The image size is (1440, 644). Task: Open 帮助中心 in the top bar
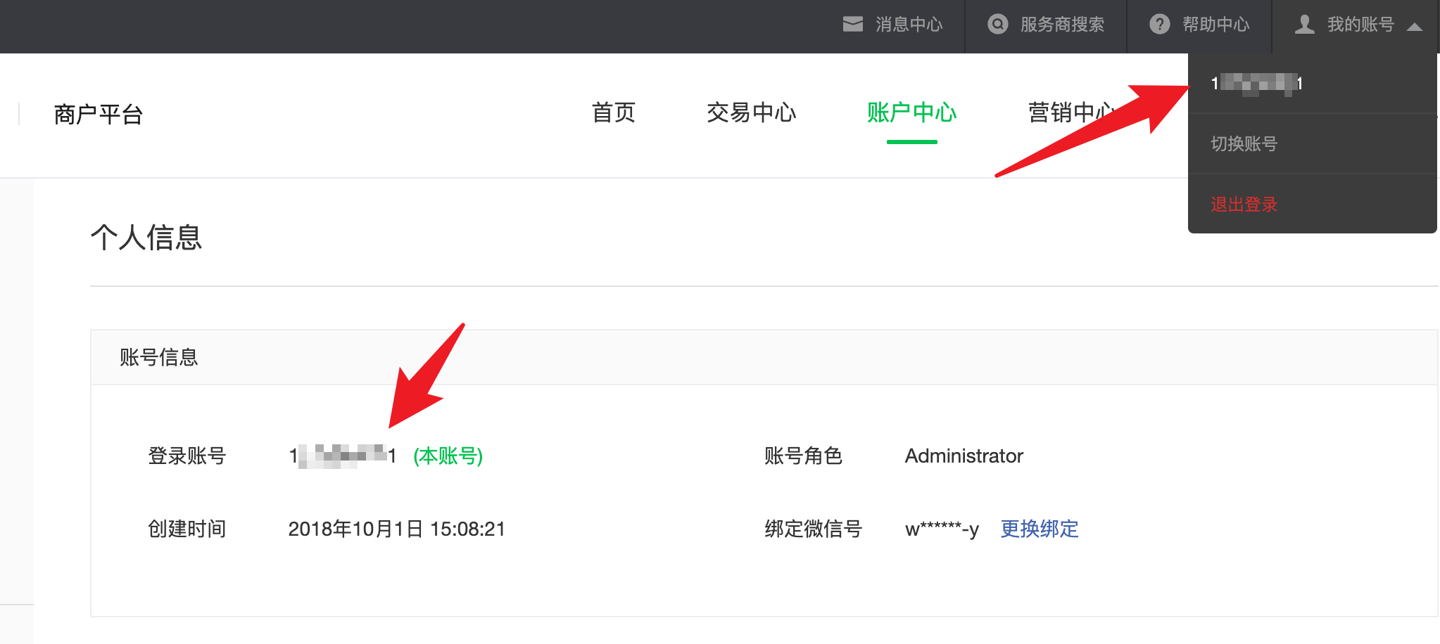pyautogui.click(x=1215, y=25)
